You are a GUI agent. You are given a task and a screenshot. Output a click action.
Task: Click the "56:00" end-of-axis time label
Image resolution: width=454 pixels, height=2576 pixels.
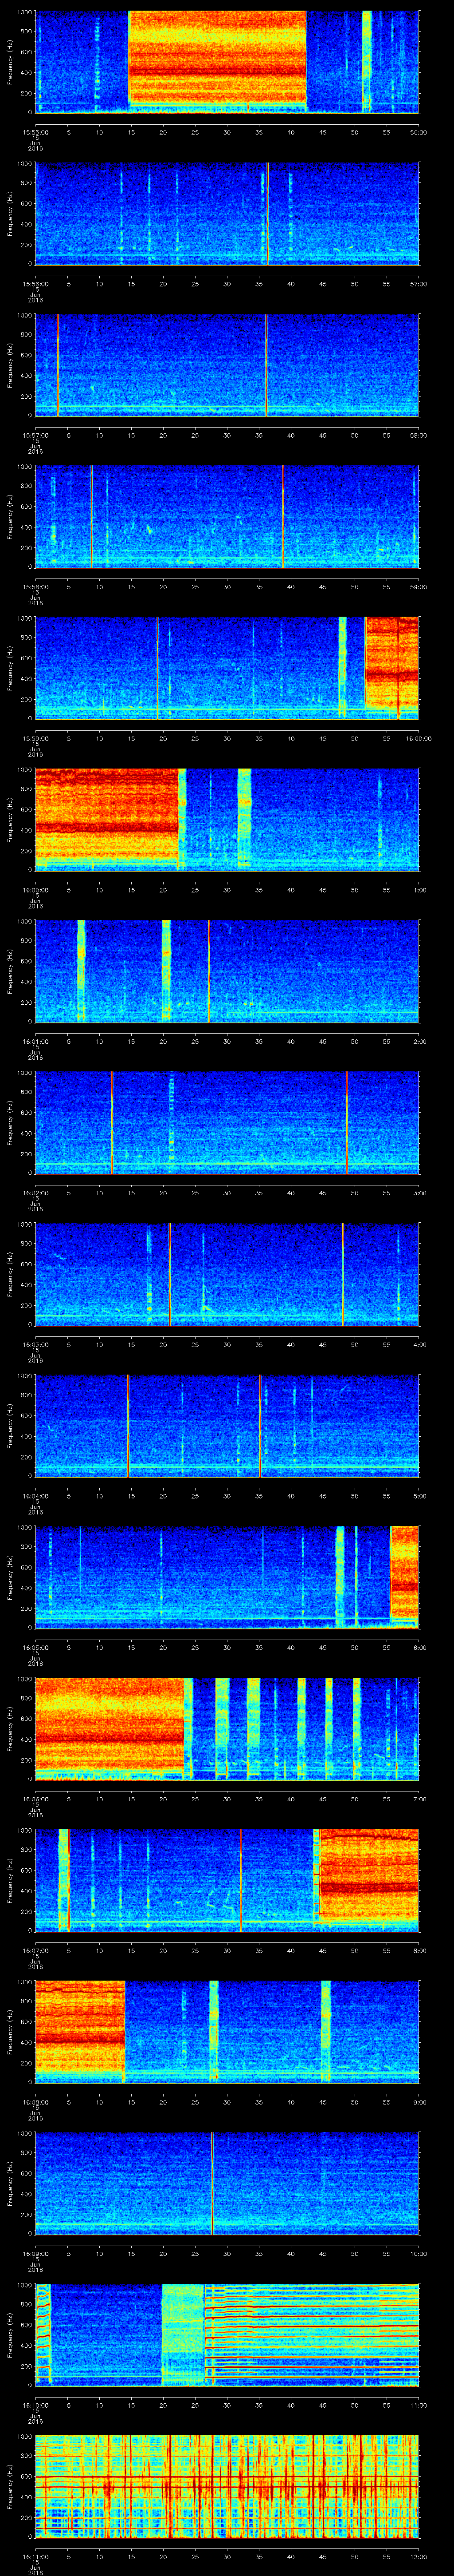point(419,132)
